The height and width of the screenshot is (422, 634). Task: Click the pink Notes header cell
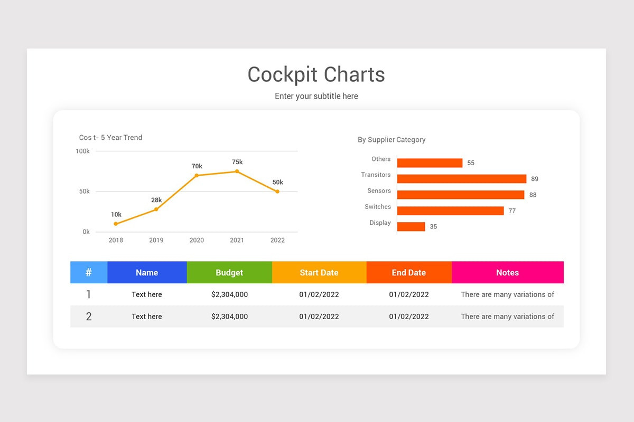[508, 272]
